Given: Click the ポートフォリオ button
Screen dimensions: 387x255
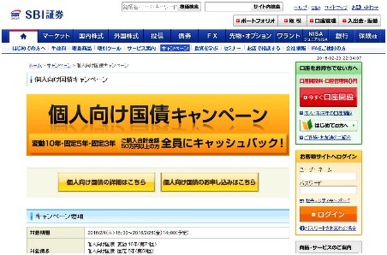Looking at the screenshot, I should pyautogui.click(x=255, y=21).
